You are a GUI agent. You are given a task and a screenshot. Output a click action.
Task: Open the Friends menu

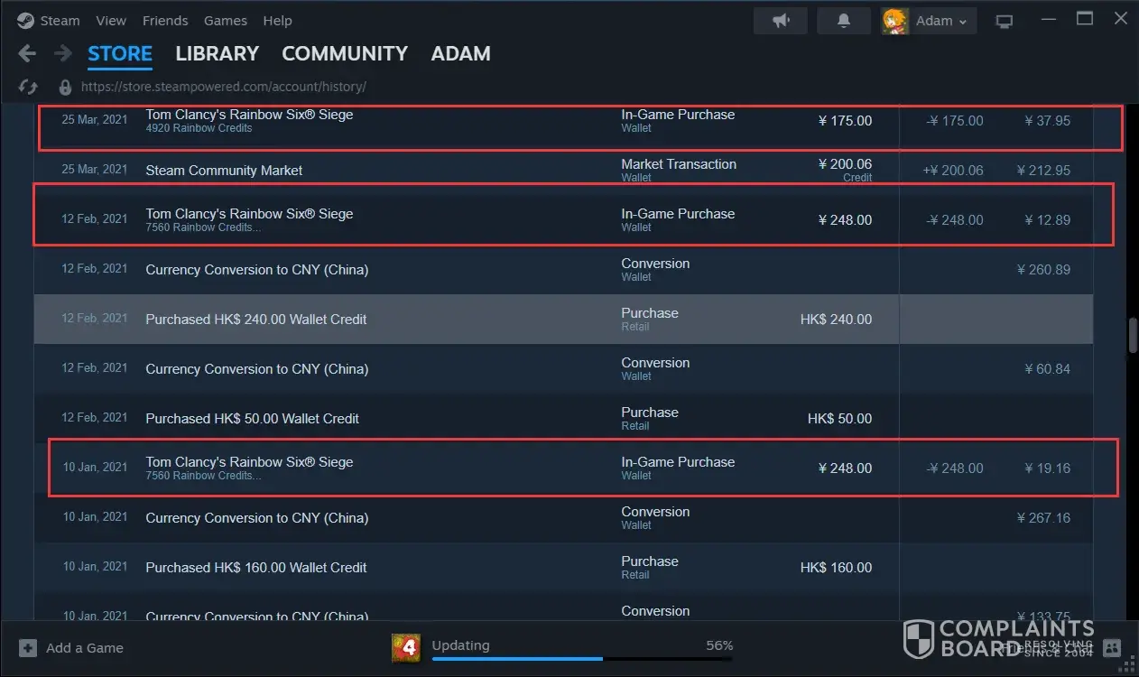pyautogui.click(x=165, y=21)
